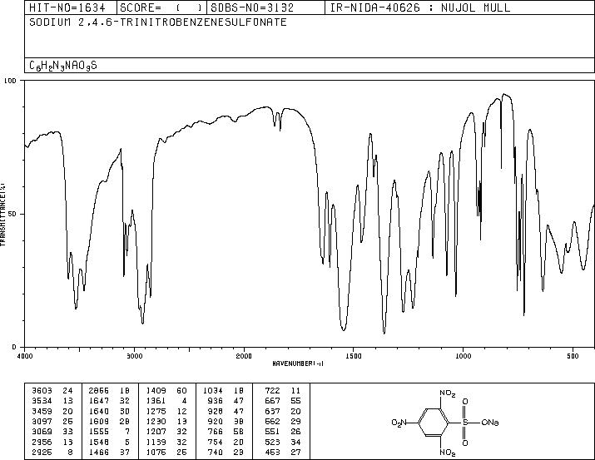Select peak entry 637 in the table
The height and width of the screenshot is (460, 595).
click(x=283, y=411)
